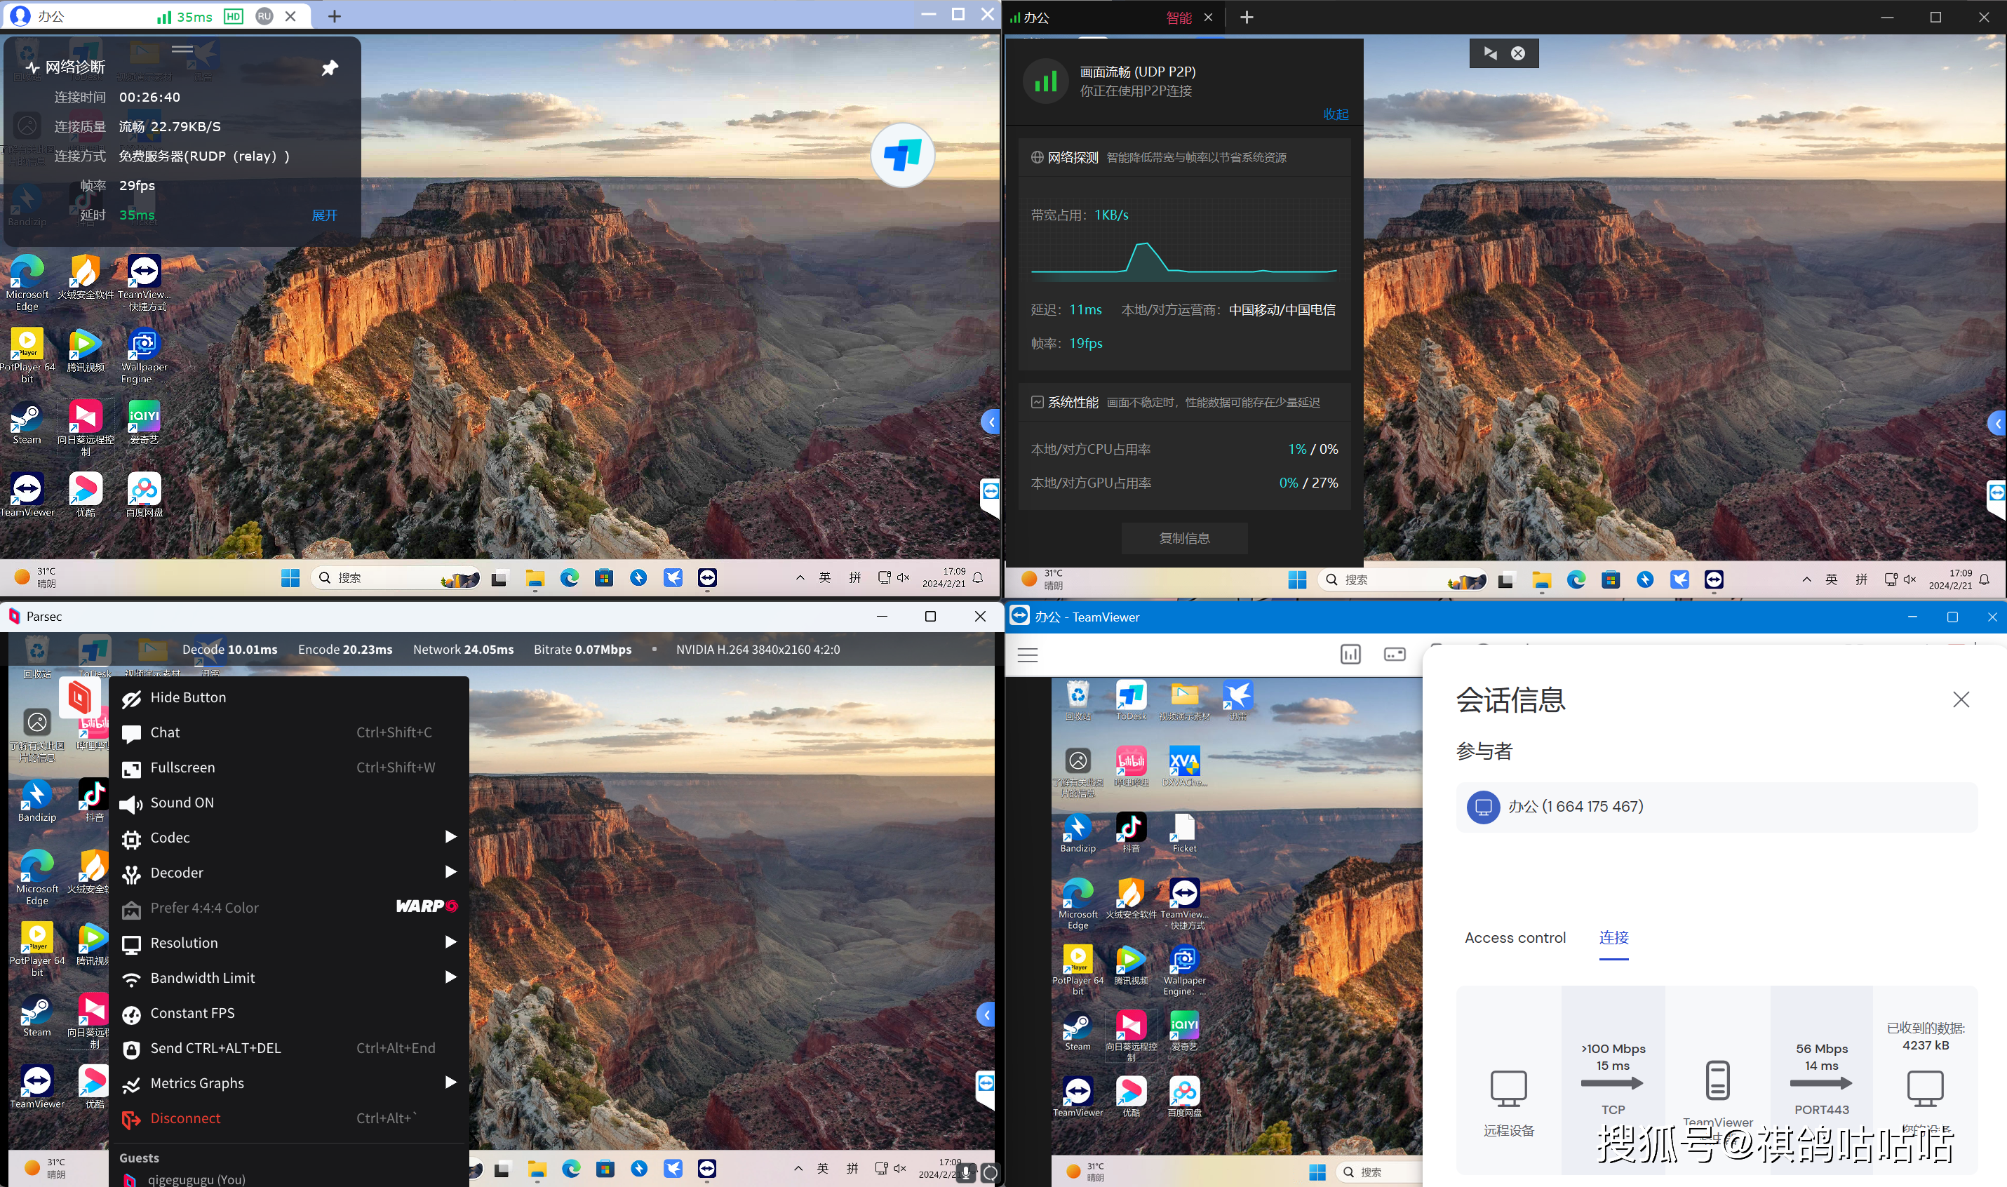Open the TeamViewer hamburger menu
The height and width of the screenshot is (1187, 2007).
pyautogui.click(x=1028, y=655)
